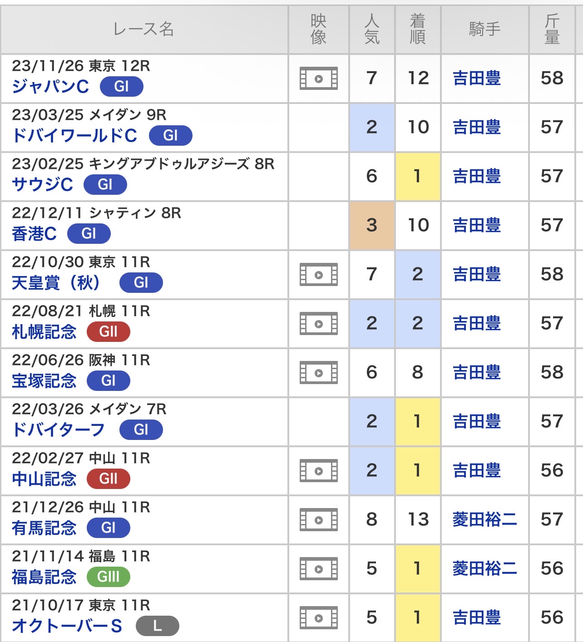Click the GIII badge beside 福島記念
Viewport: 583px width, 642px height.
(x=109, y=577)
